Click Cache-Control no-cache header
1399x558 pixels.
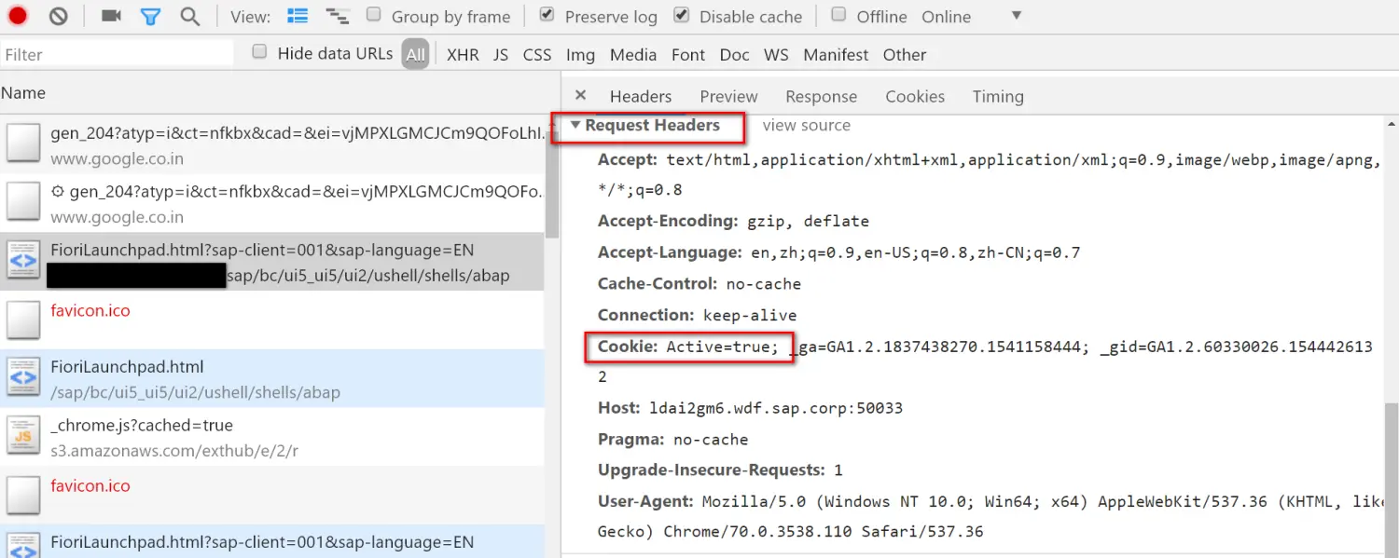point(699,284)
